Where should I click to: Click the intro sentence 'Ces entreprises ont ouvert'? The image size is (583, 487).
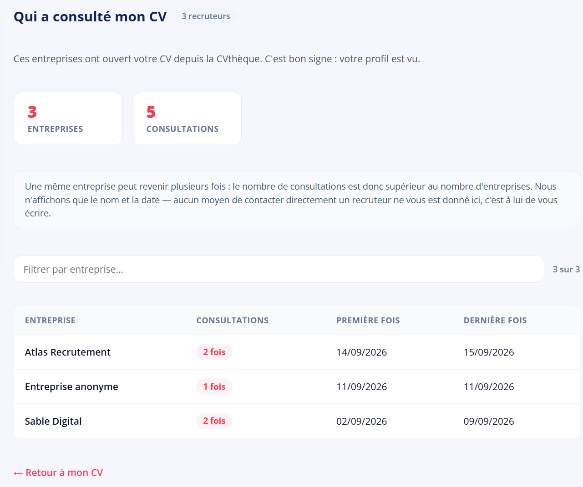(x=217, y=59)
